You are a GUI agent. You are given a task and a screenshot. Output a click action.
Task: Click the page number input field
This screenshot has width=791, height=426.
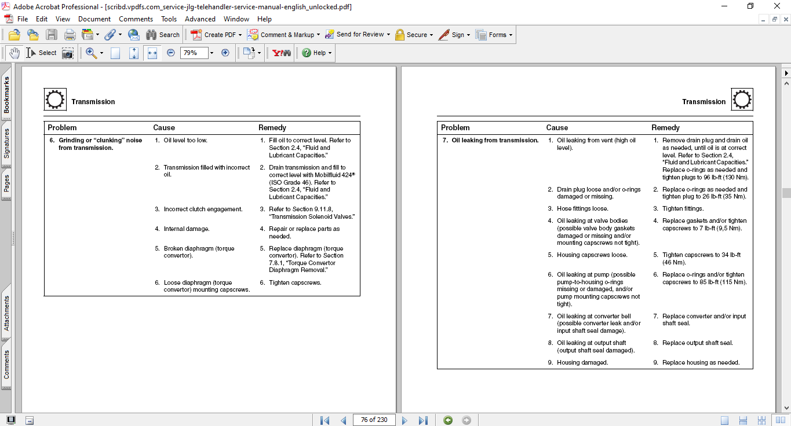pyautogui.click(x=374, y=420)
